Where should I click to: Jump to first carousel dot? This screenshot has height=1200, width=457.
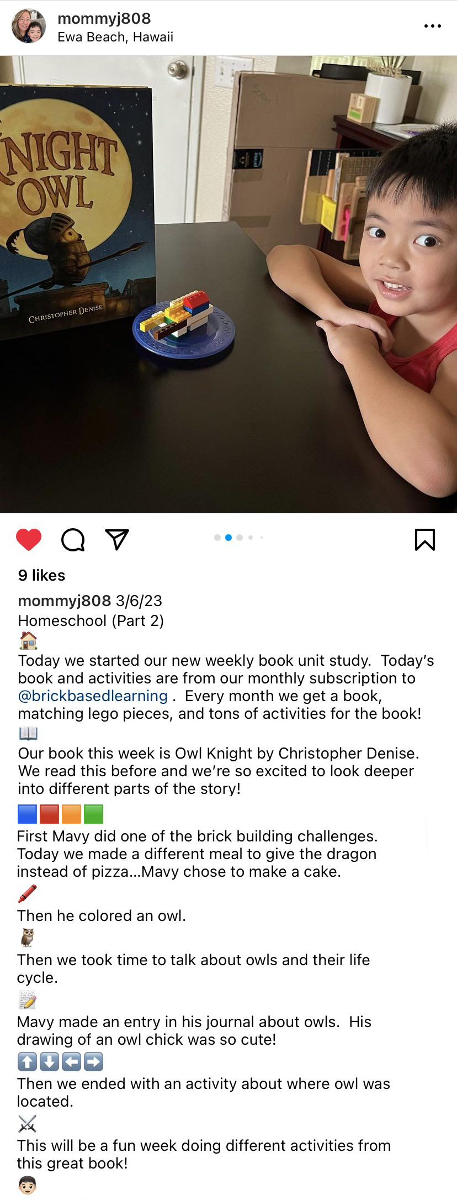[217, 538]
